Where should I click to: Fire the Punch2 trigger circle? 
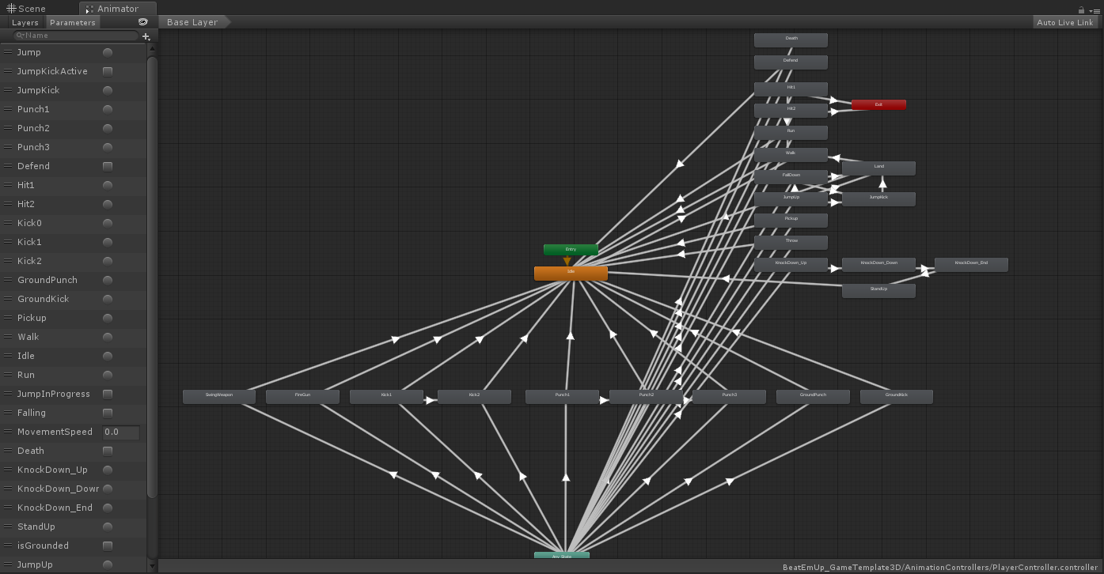108,128
